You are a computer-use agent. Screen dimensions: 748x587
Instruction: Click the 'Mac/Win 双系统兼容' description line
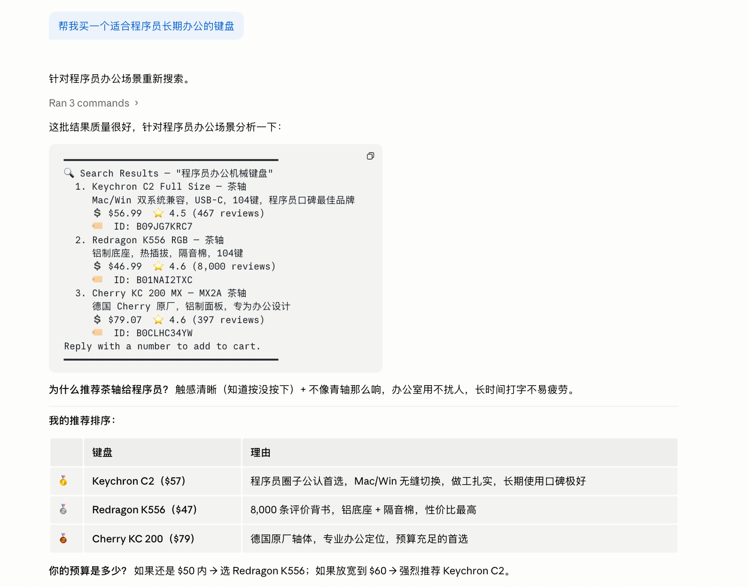pos(223,200)
